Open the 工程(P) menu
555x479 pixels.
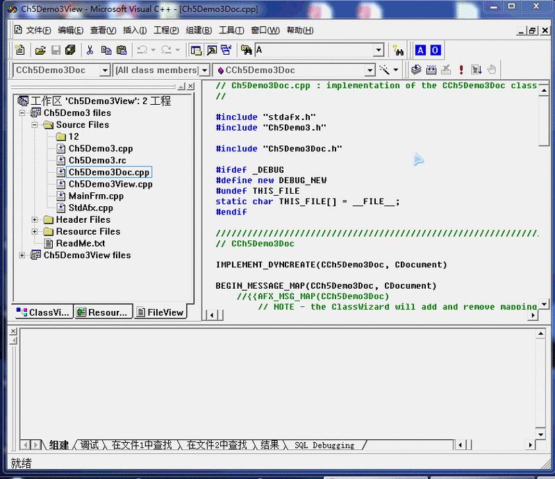click(166, 31)
